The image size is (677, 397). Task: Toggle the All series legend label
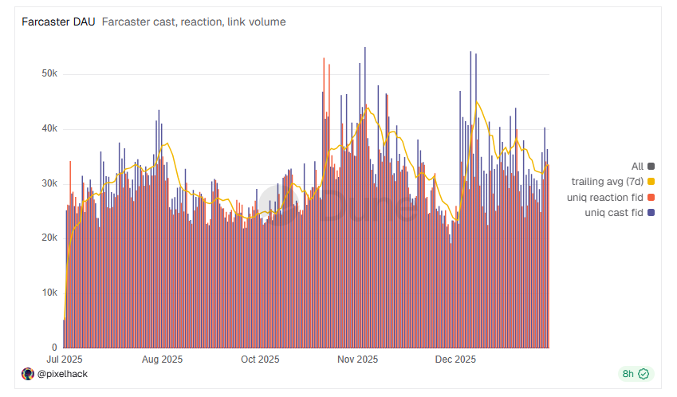[636, 166]
